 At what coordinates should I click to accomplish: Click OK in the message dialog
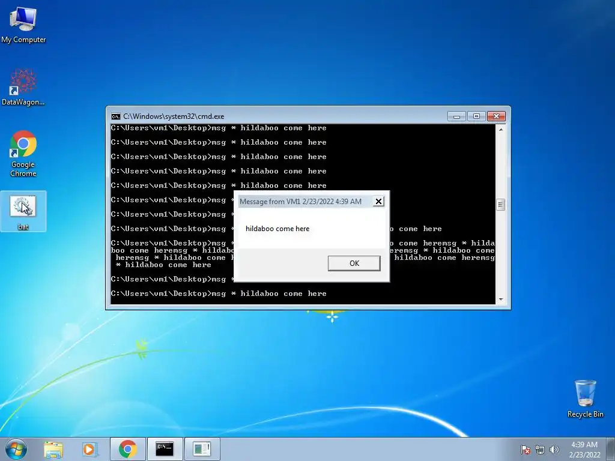(354, 263)
